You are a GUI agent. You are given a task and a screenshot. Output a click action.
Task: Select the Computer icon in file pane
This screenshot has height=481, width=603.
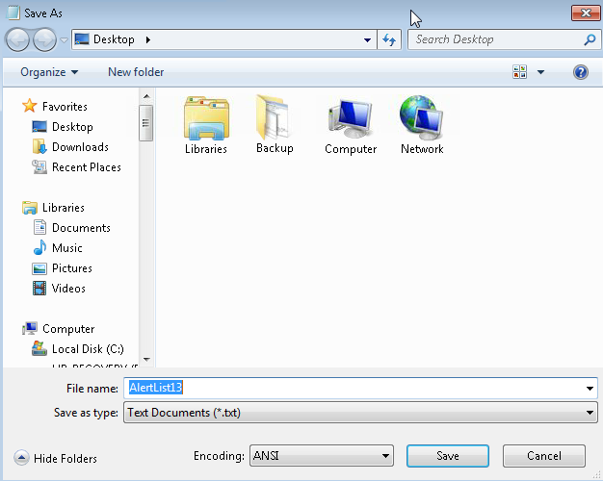pos(351,117)
